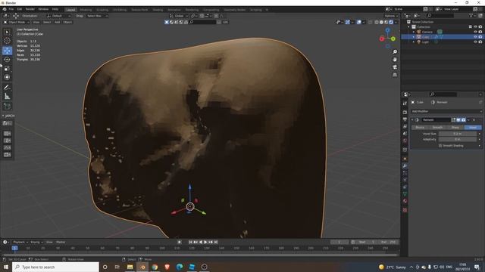485x272 pixels.
Task: Open the Tool properties tab
Action: [405, 104]
